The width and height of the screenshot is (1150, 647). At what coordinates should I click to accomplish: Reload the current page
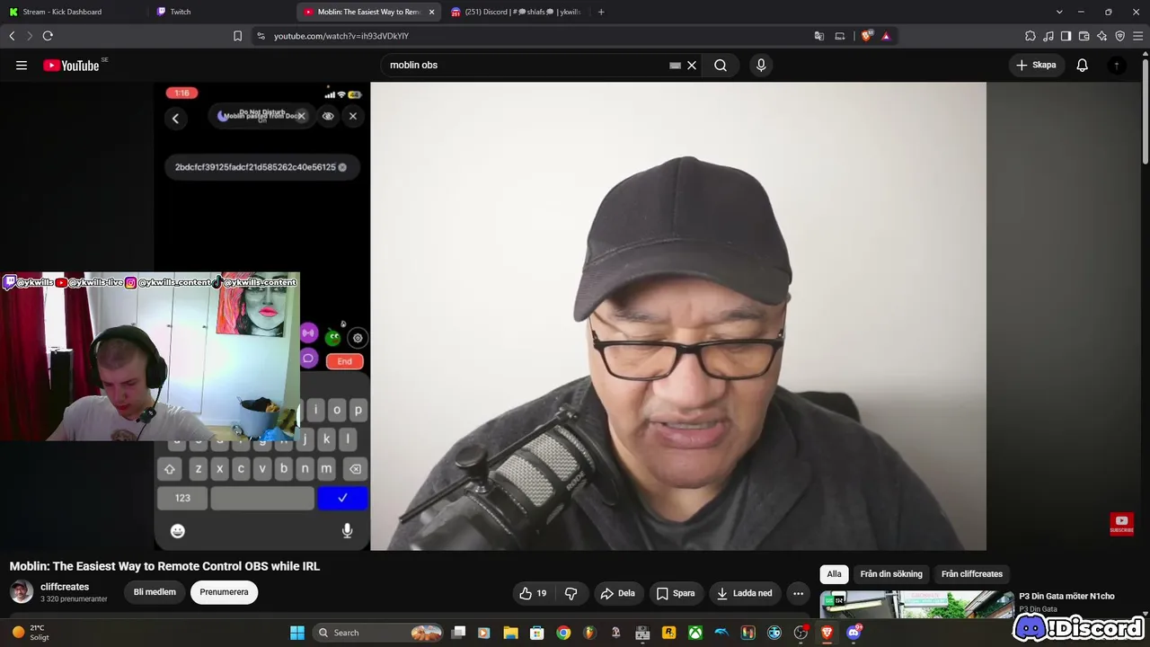tap(48, 36)
